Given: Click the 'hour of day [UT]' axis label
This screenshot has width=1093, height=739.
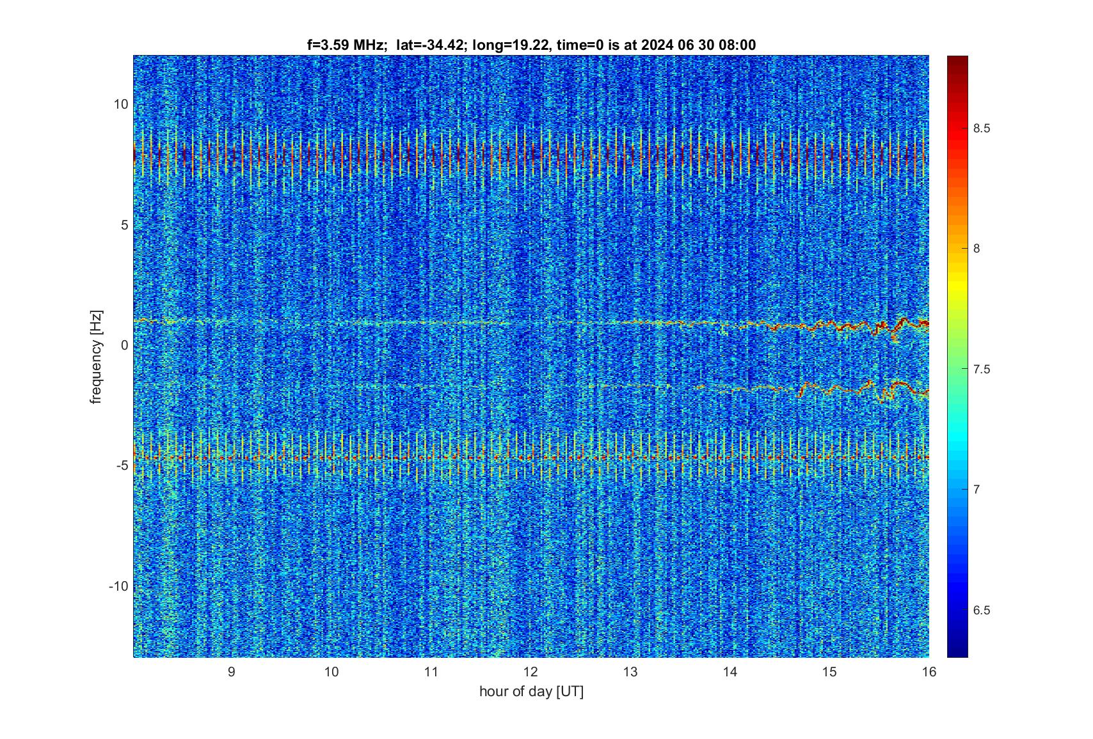Looking at the screenshot, I should point(531,692).
